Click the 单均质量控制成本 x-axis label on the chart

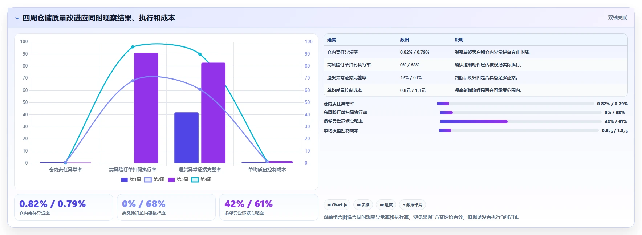[x=267, y=170]
